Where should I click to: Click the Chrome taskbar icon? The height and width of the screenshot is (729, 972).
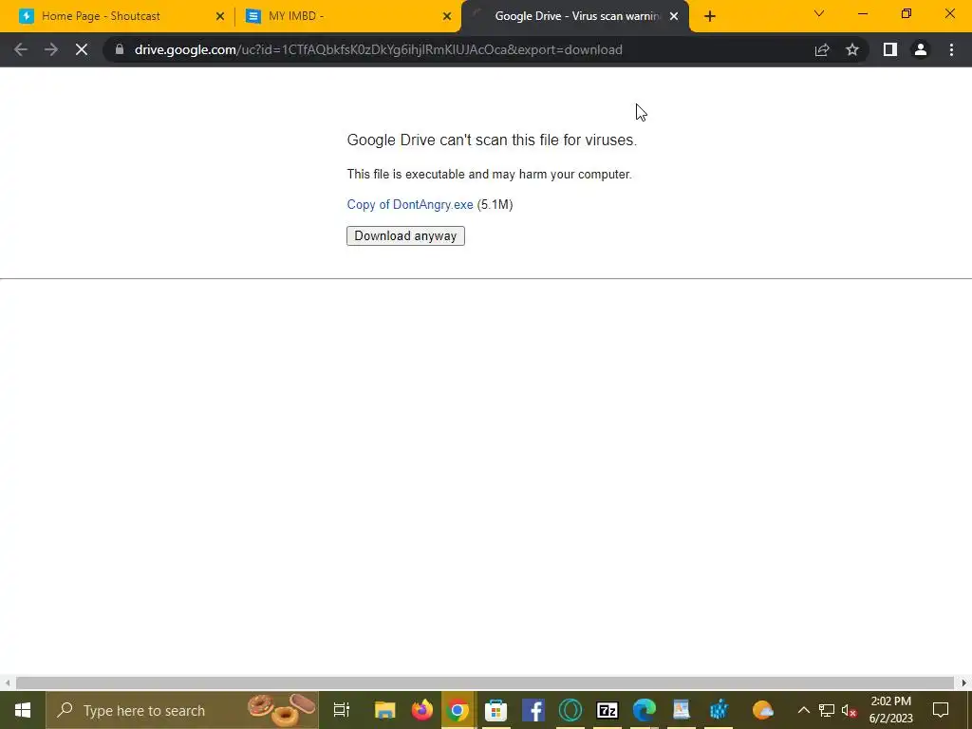click(x=458, y=710)
